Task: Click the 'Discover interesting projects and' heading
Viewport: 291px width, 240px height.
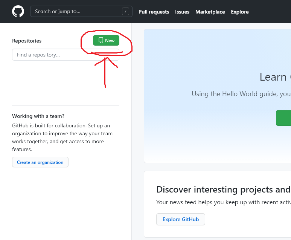Action: [224, 190]
